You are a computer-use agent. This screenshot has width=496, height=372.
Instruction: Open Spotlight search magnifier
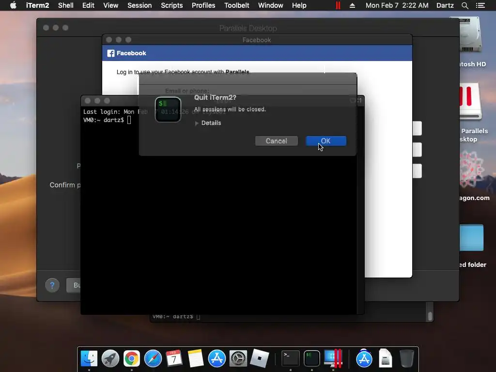tap(465, 5)
